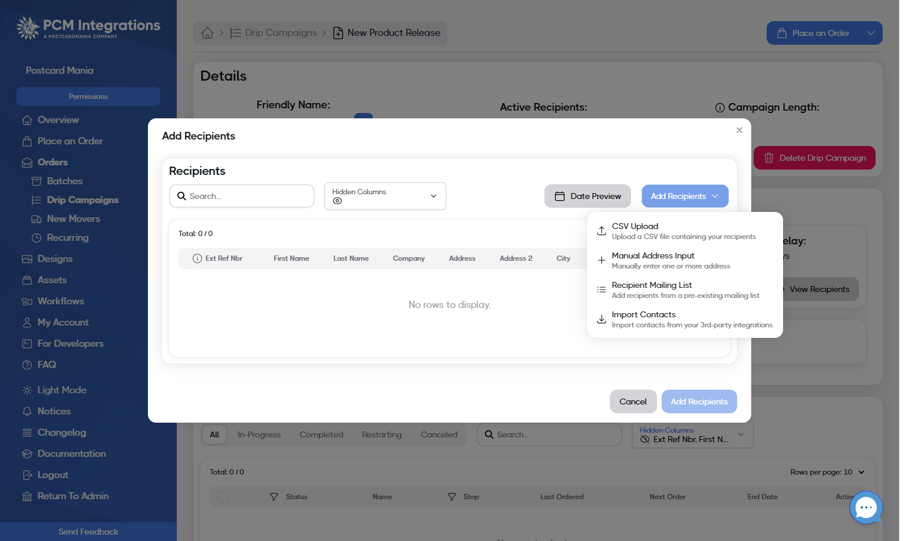Open Return To Admin in sidebar

65,496
